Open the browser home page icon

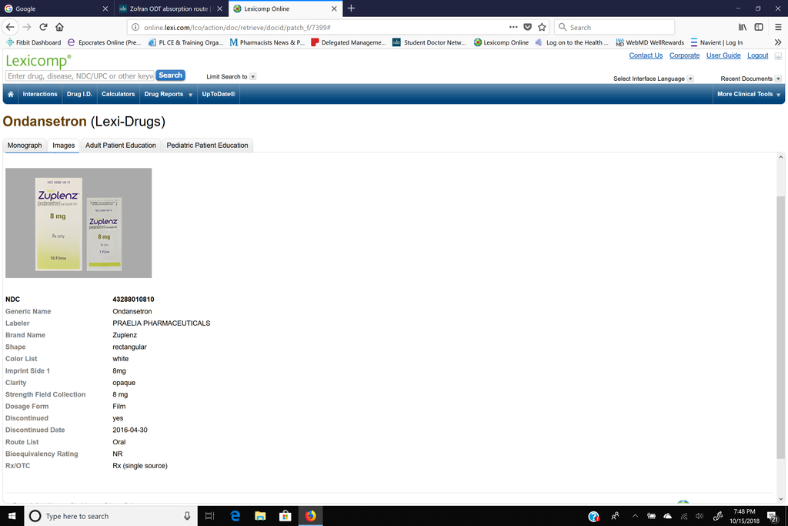(59, 27)
